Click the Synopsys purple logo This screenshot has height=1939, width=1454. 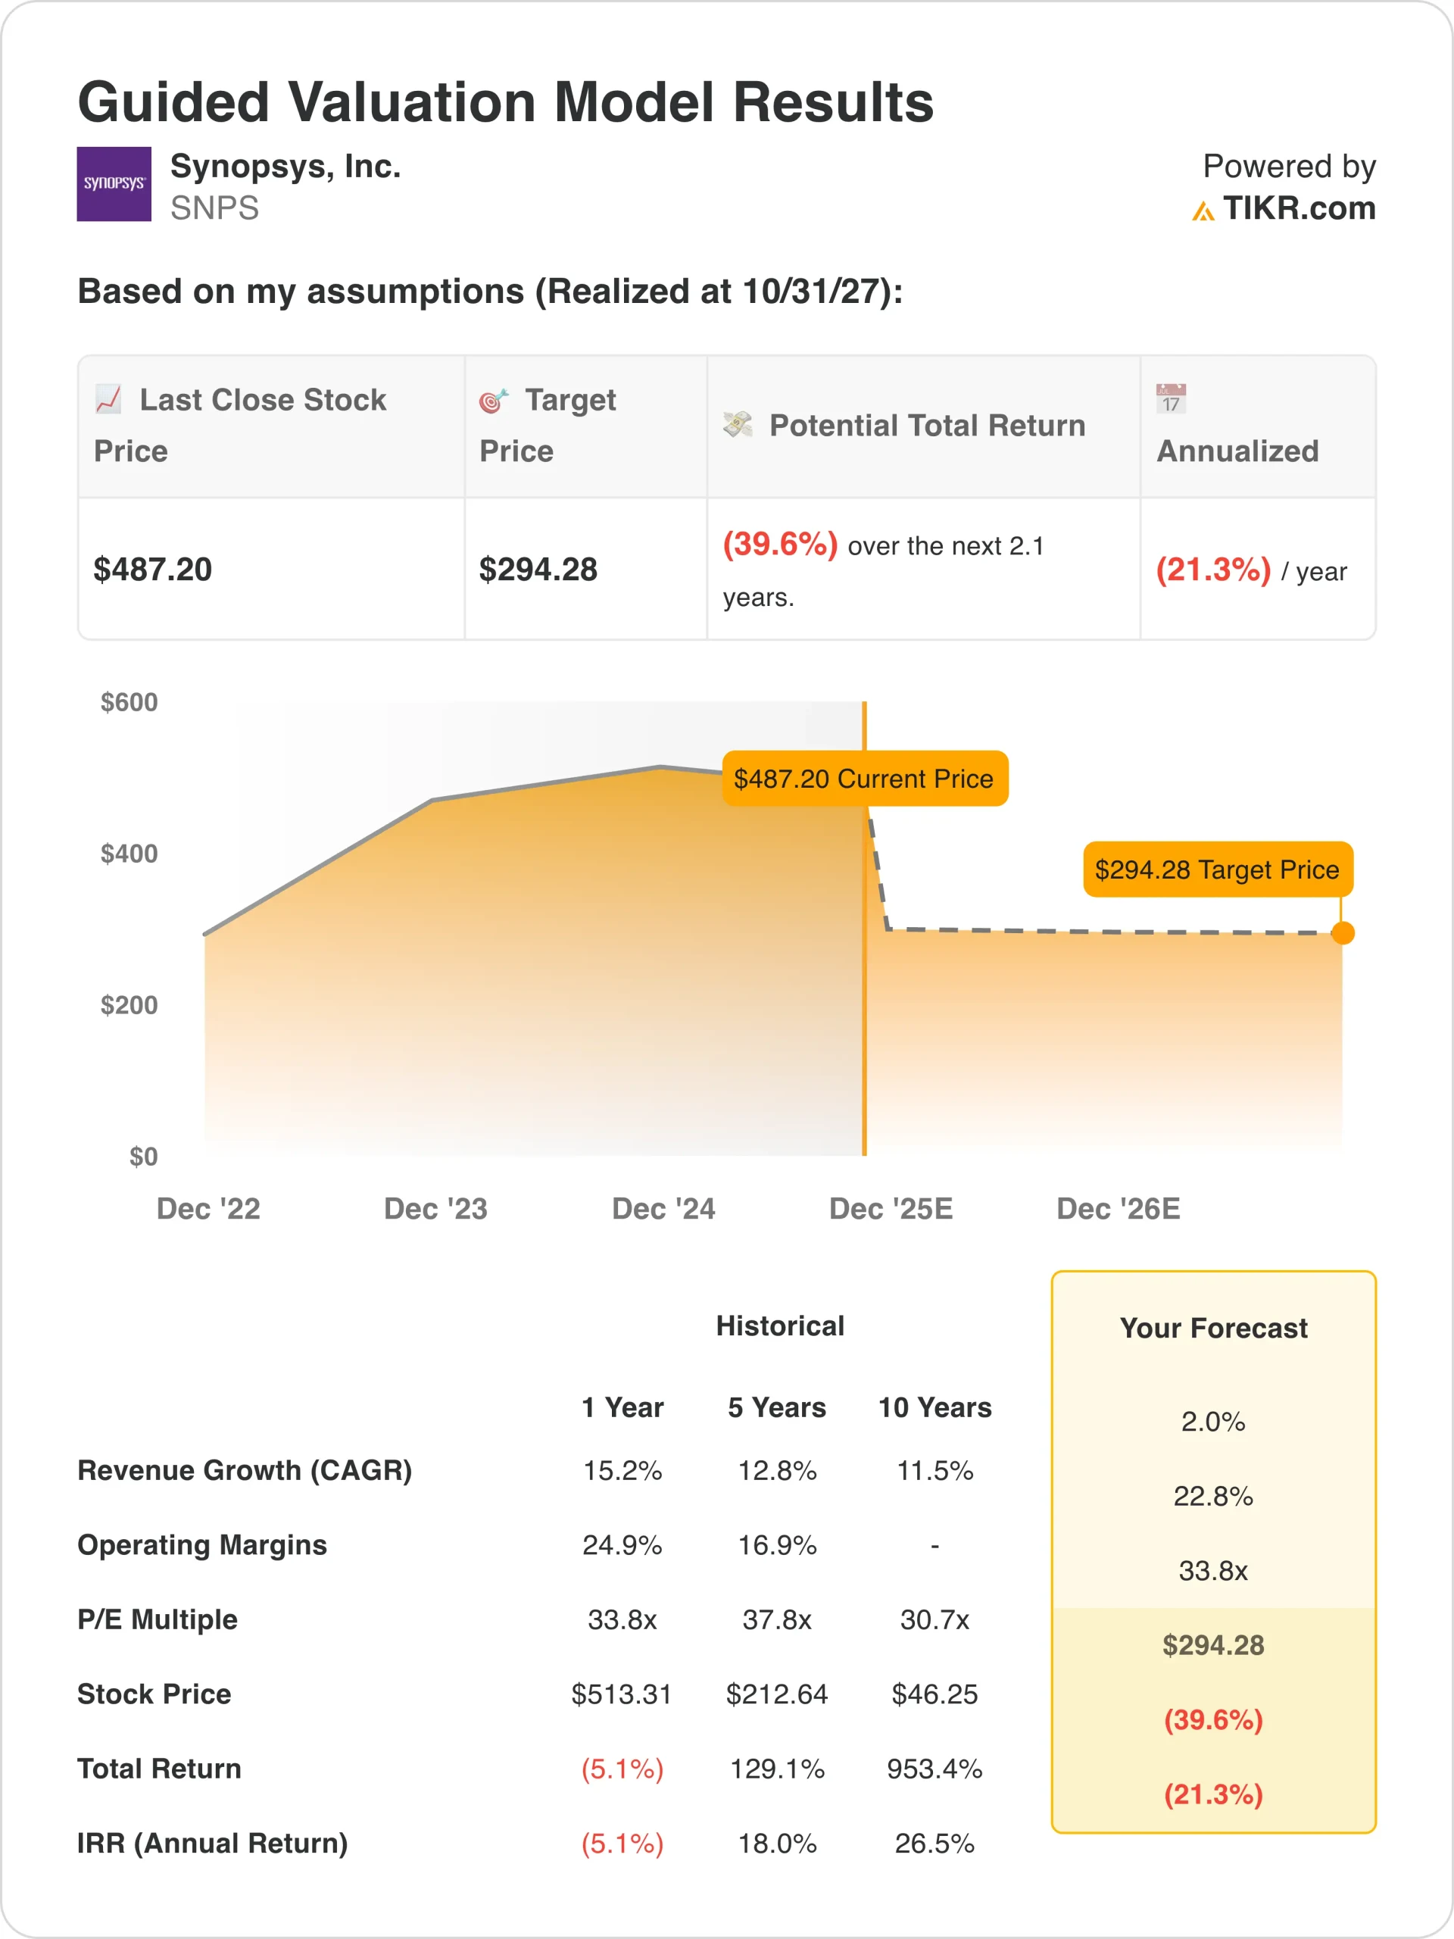(114, 184)
